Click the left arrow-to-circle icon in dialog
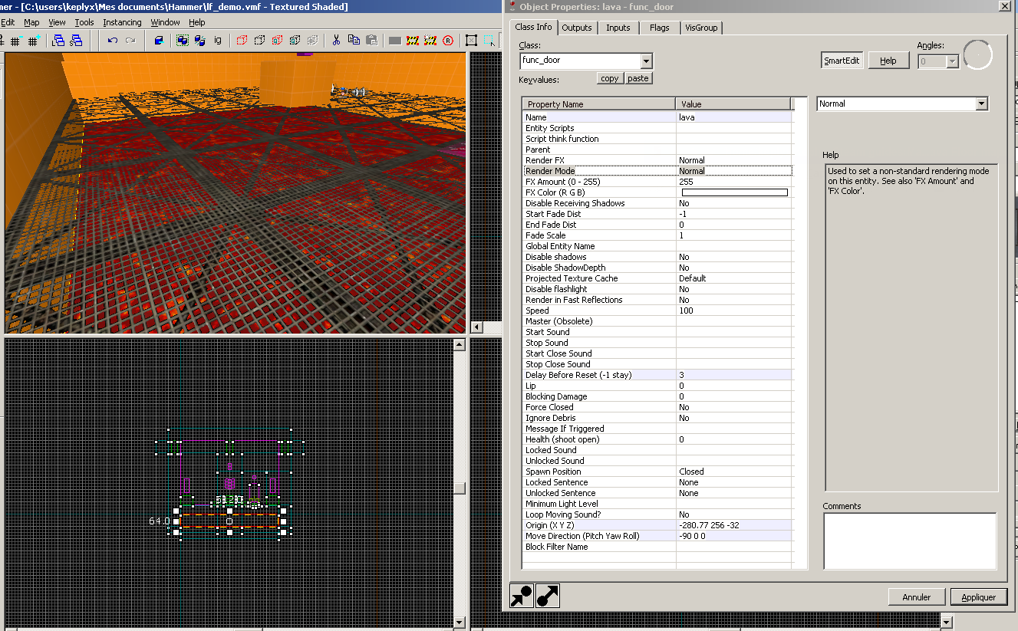Screen dimensions: 1018x631 (x=522, y=596)
